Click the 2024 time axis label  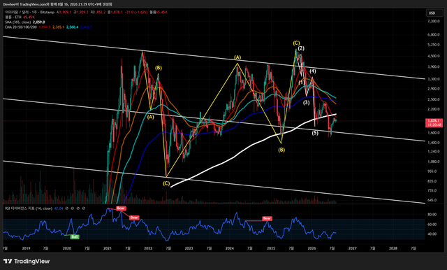(x=230, y=248)
